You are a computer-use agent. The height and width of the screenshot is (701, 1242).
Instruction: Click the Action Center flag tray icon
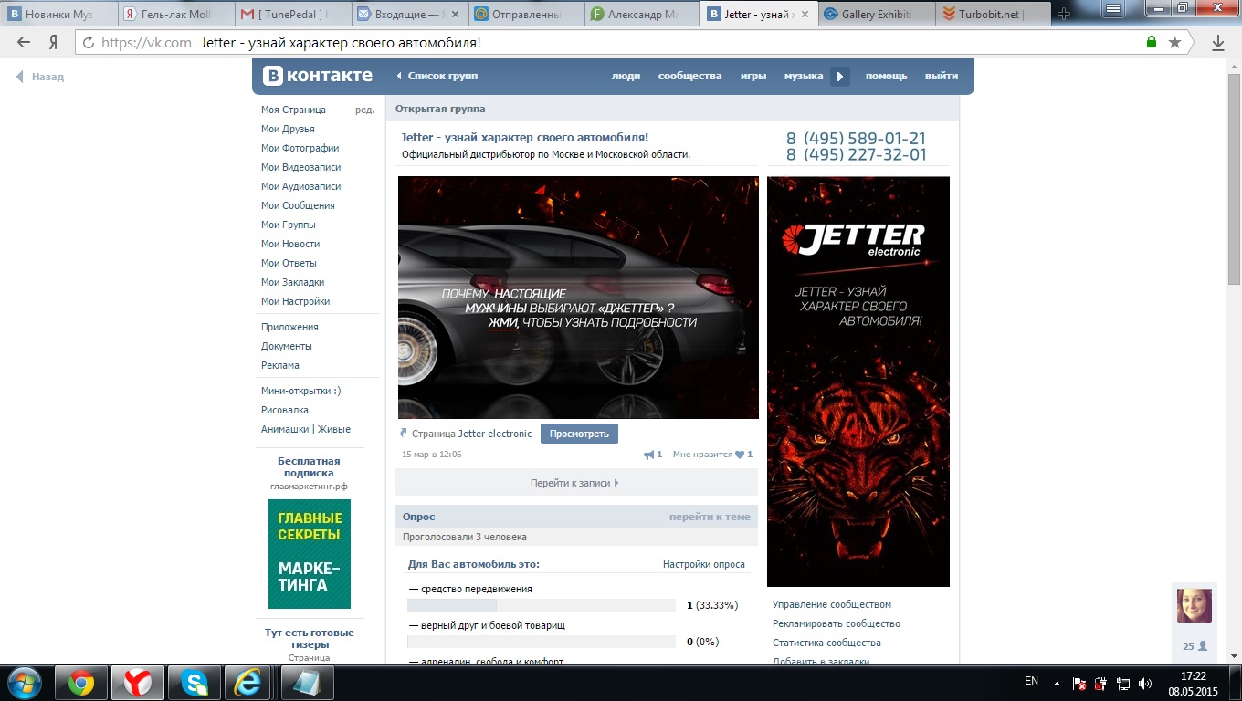(1079, 683)
